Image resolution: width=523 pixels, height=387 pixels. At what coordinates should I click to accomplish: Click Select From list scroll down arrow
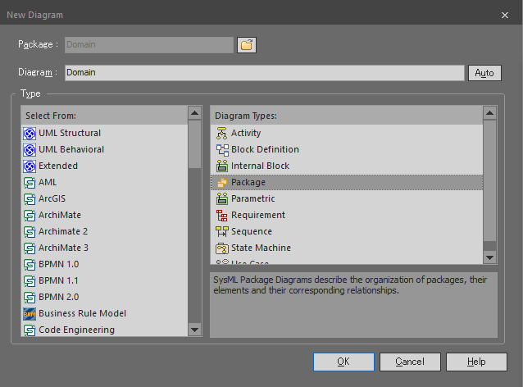click(x=194, y=330)
